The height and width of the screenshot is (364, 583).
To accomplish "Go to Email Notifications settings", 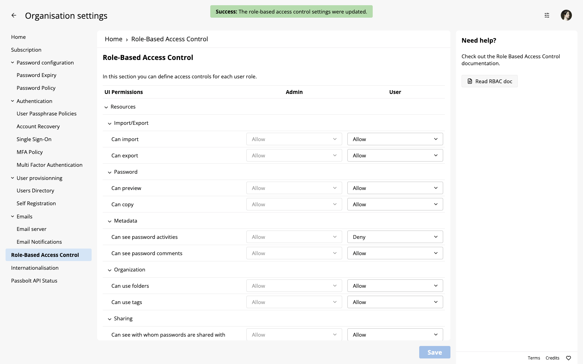I will (x=39, y=242).
